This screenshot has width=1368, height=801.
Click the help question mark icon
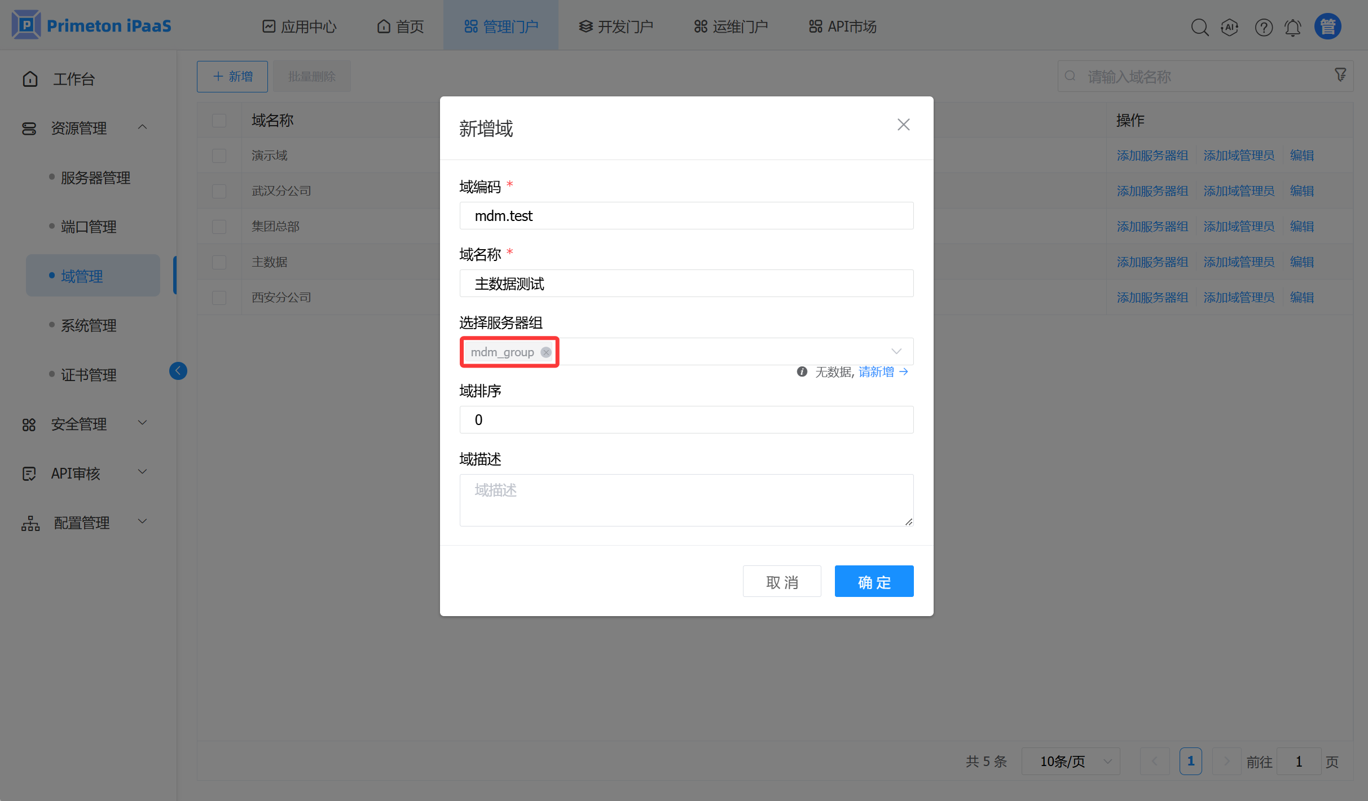point(1264,27)
